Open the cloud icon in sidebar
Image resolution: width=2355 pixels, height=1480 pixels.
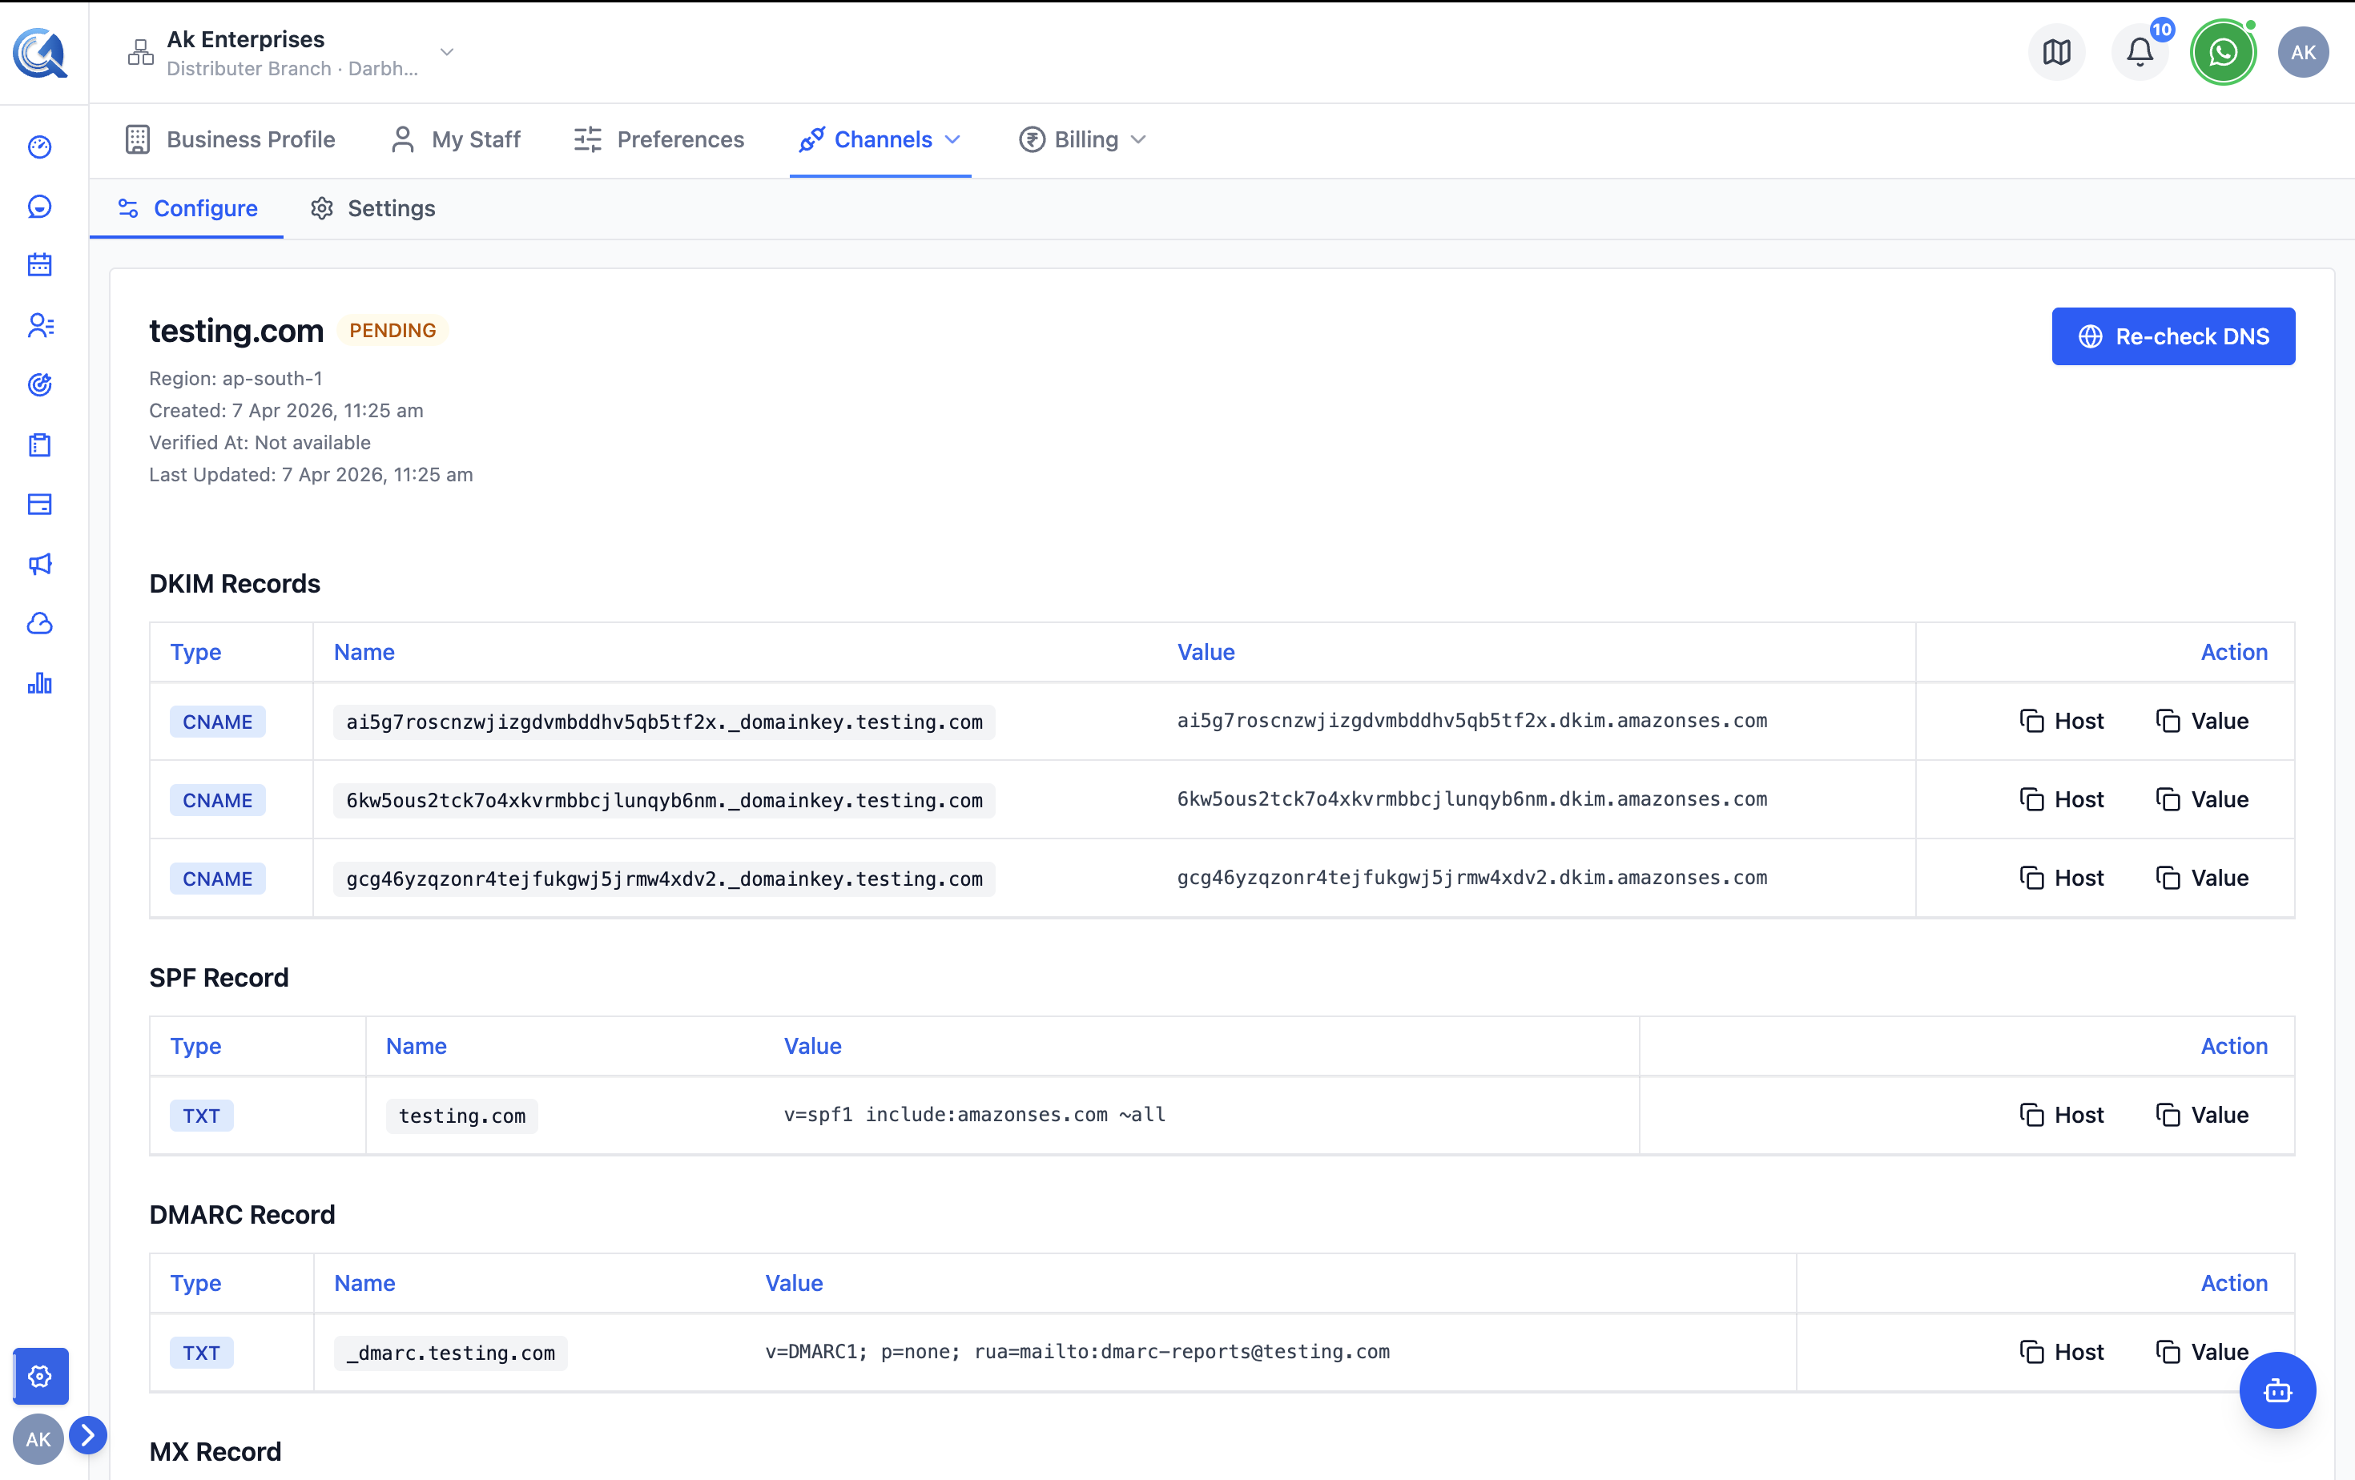click(x=40, y=623)
